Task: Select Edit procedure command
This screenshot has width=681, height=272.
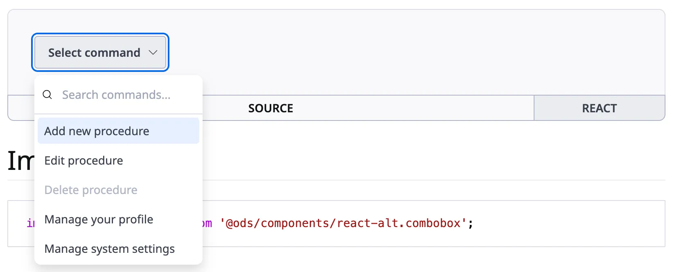Action: coord(84,160)
